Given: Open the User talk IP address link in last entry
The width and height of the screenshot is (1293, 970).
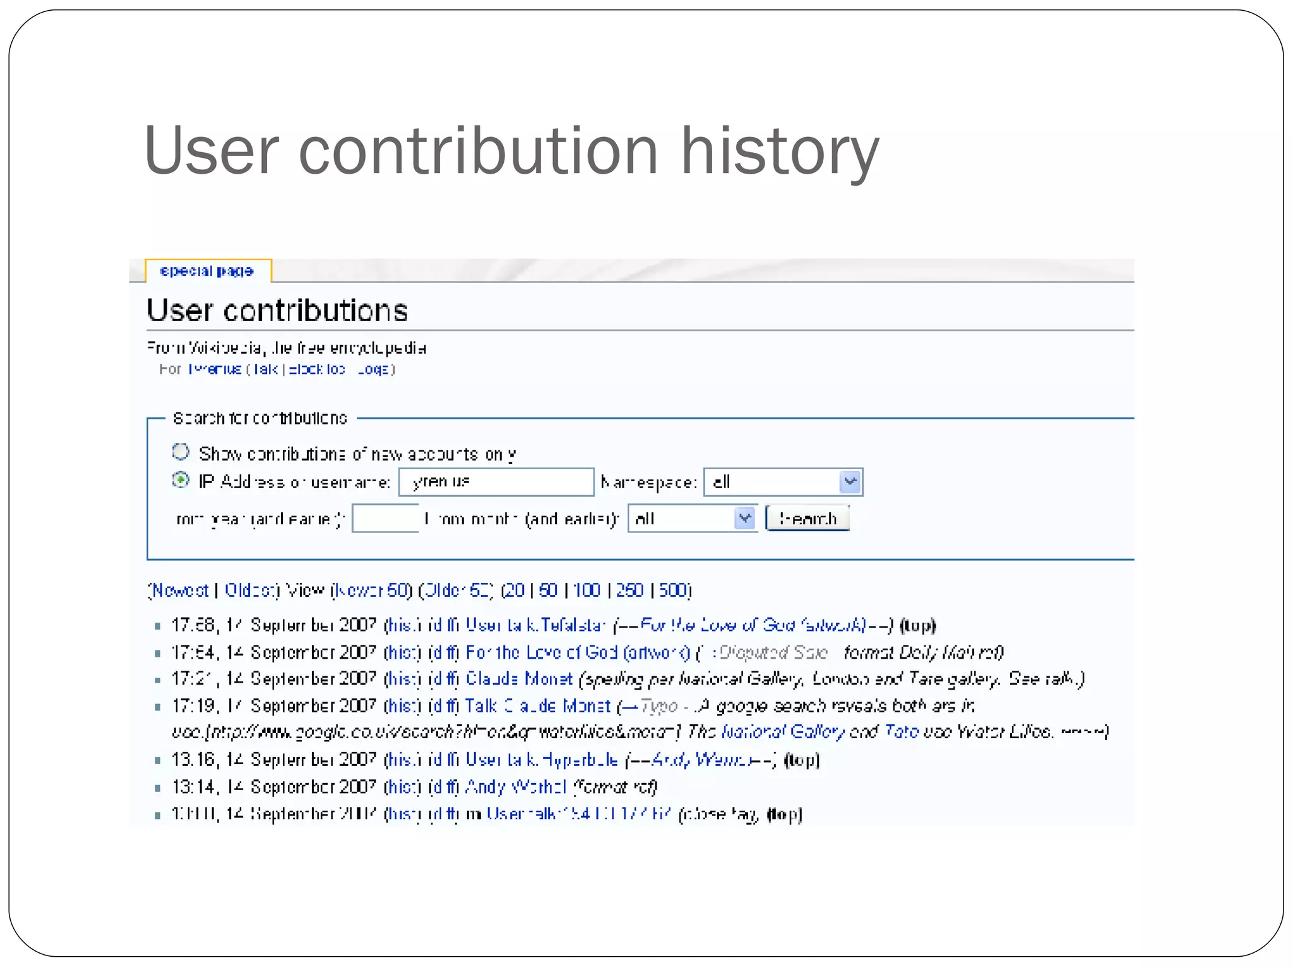Looking at the screenshot, I should 579,814.
